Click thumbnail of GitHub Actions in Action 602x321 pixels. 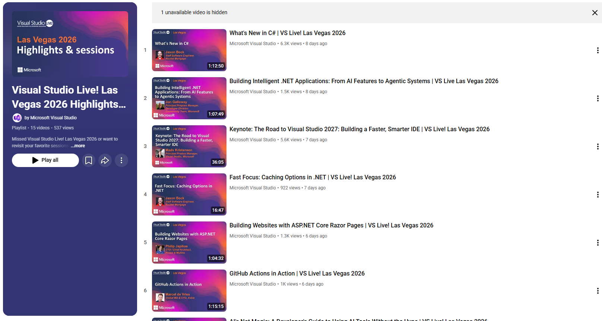(x=189, y=291)
